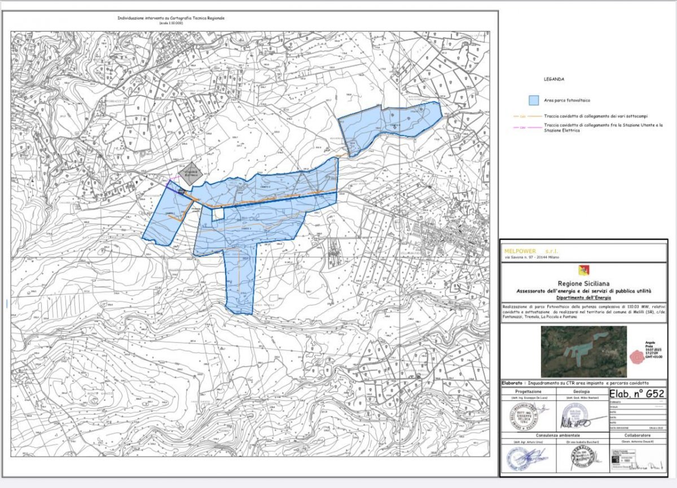677x488 pixels.
Task: Click the gray Stazione Elettrica diamond on map
Action: (x=190, y=176)
